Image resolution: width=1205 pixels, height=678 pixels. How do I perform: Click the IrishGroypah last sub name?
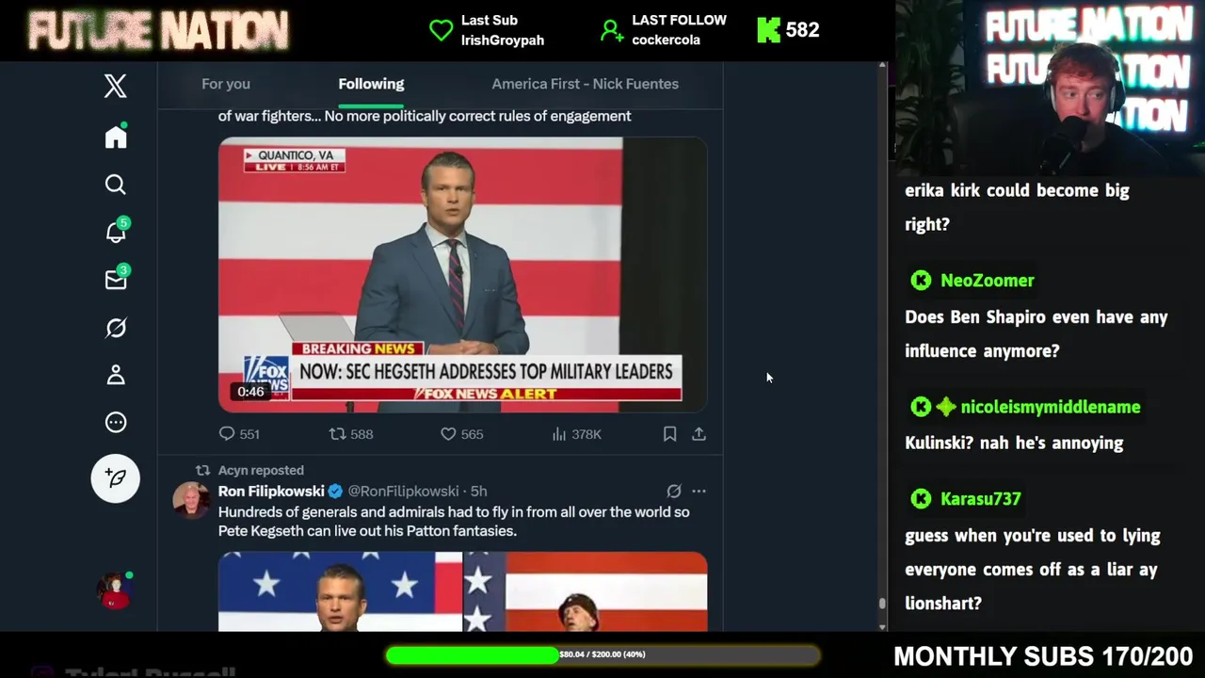(503, 40)
